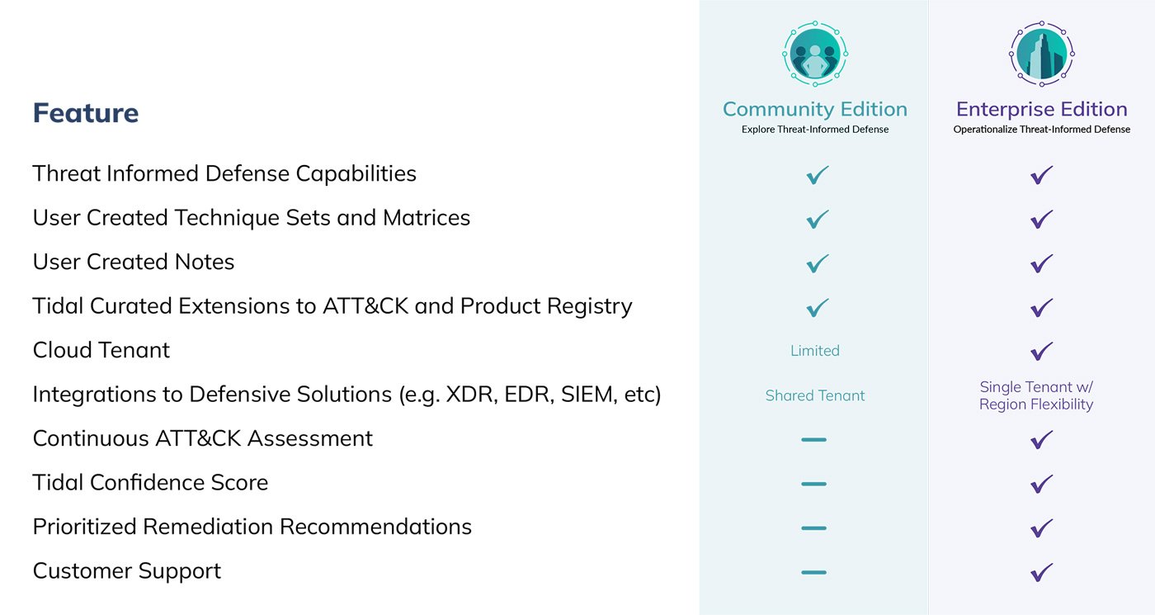Click Enterprise checkmark for Tidal Confidence Score
The width and height of the screenshot is (1155, 615).
(x=1042, y=484)
